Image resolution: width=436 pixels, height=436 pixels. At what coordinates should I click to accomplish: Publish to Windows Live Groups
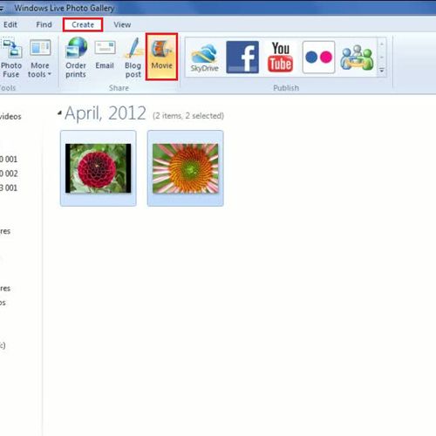tap(357, 58)
